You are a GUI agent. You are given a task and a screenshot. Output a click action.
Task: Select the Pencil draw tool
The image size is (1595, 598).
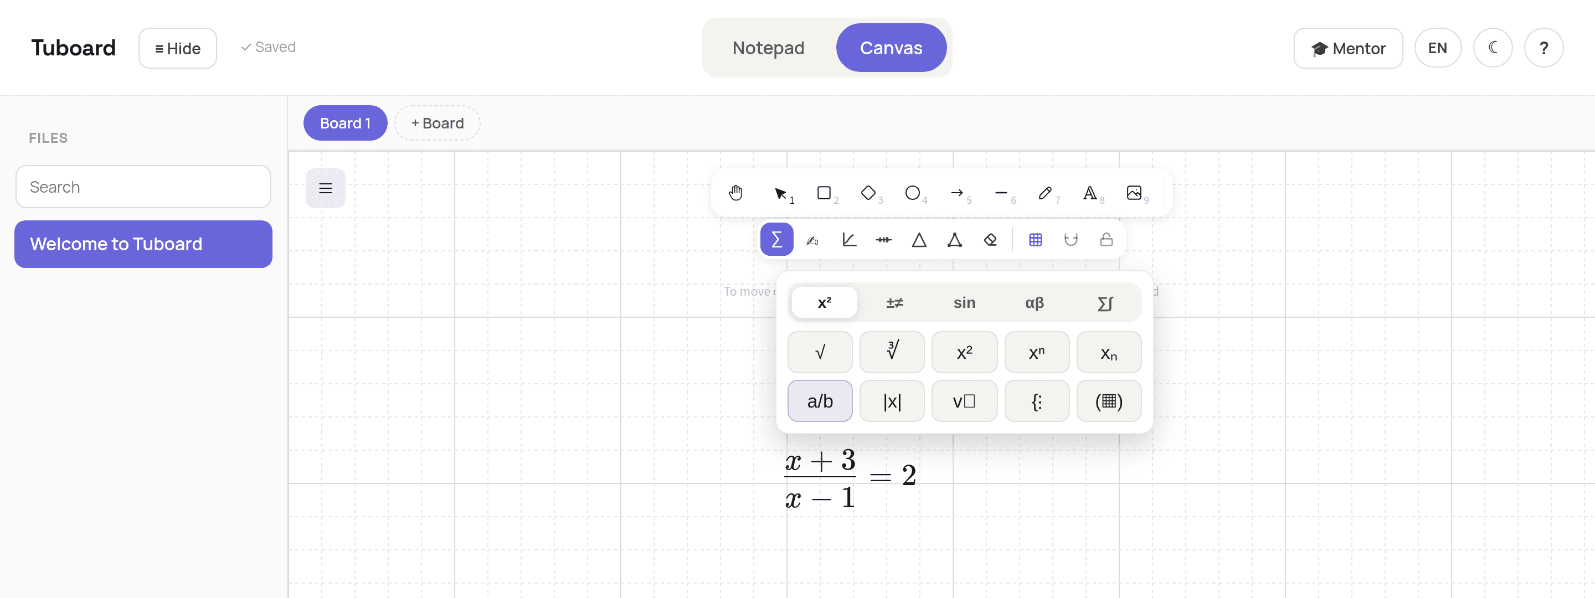(1046, 193)
